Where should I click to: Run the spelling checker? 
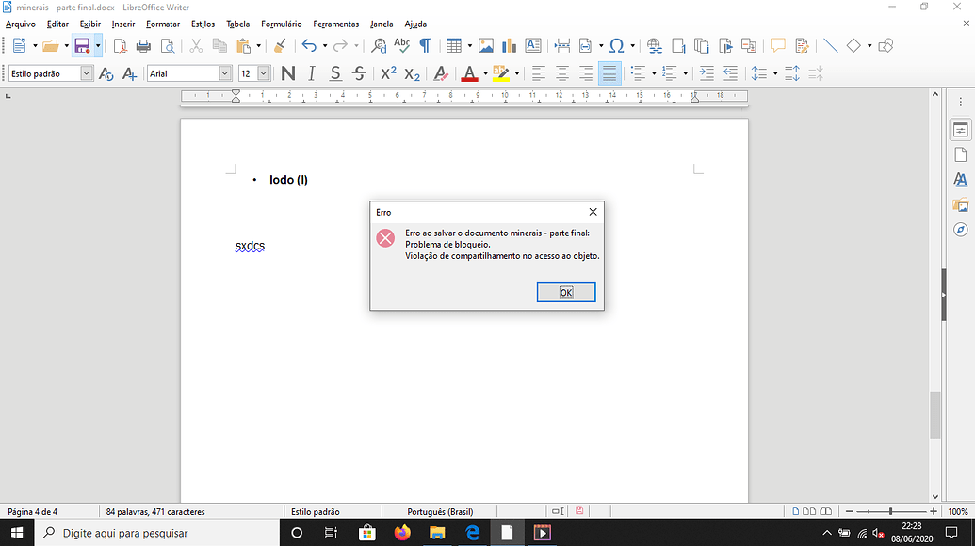coord(402,45)
